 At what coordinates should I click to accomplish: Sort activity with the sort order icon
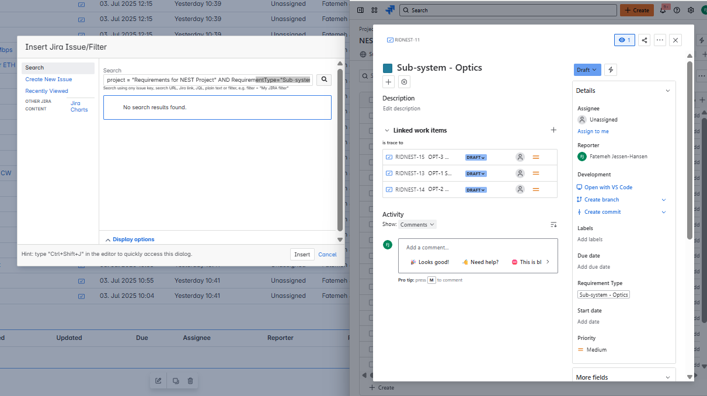point(553,224)
